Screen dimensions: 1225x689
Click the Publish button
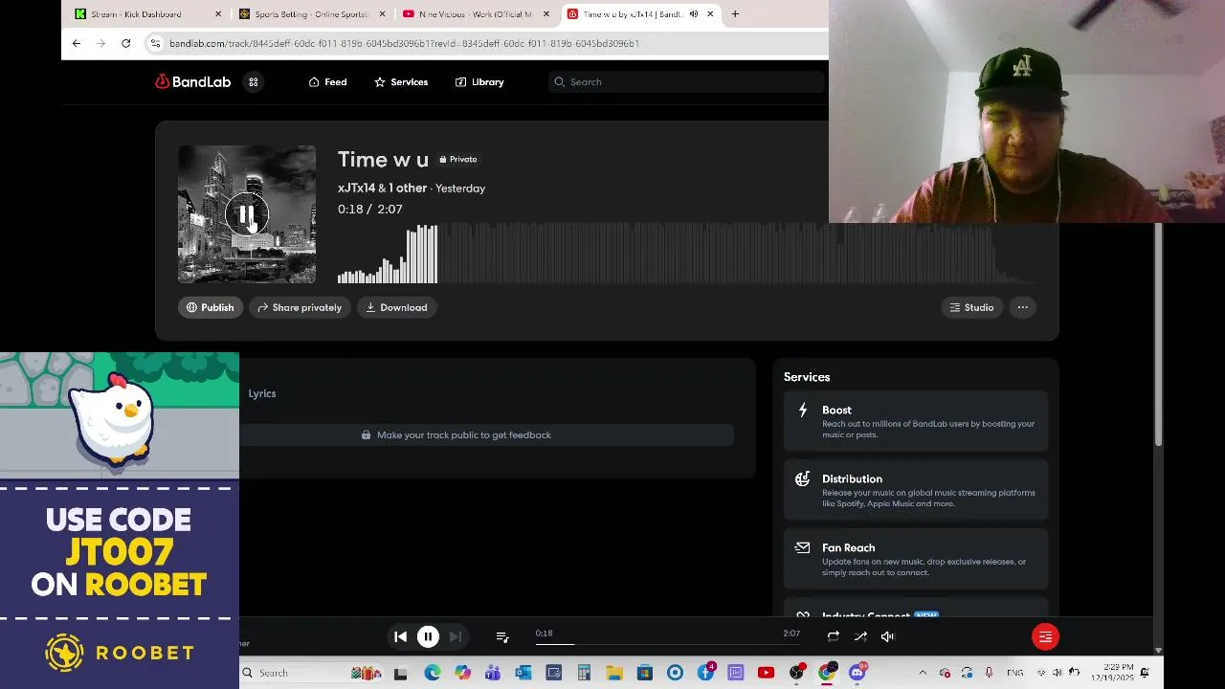pyautogui.click(x=210, y=307)
